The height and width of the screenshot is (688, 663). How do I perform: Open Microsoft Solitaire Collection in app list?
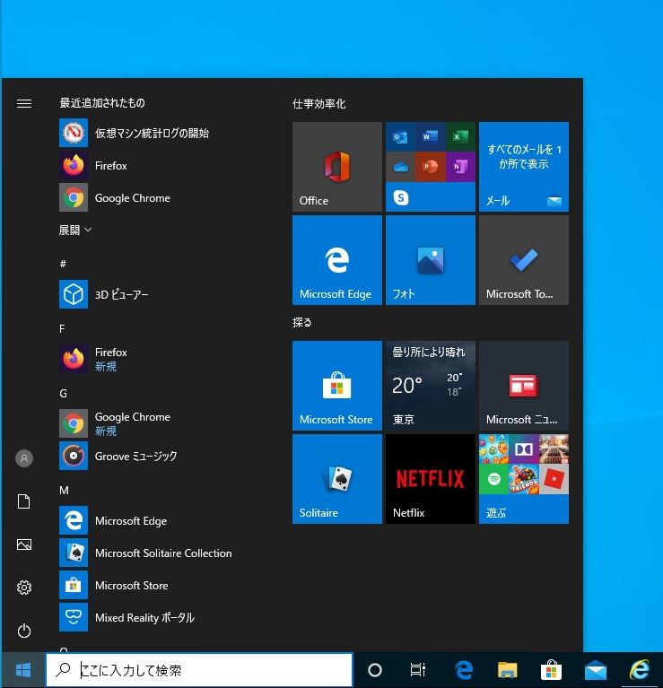click(x=152, y=553)
